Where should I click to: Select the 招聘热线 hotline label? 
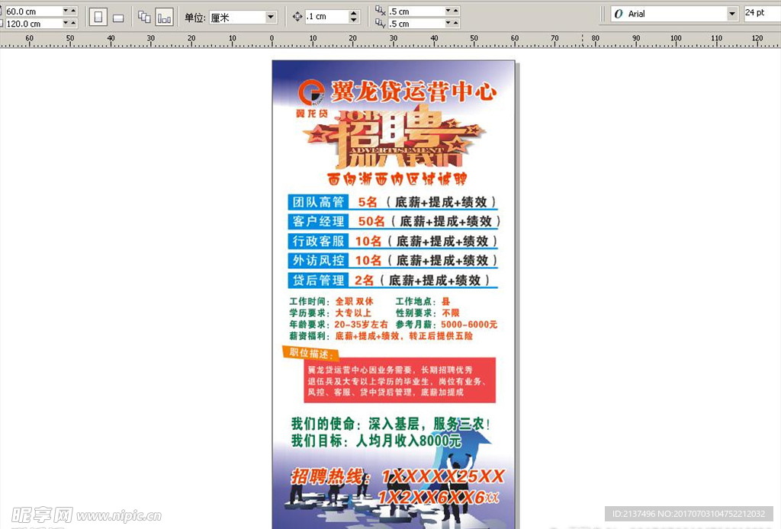tap(331, 476)
